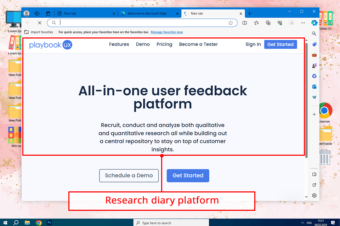Select the Recycle Bin desktop icon
The image size is (340, 226).
click(x=325, y=157)
